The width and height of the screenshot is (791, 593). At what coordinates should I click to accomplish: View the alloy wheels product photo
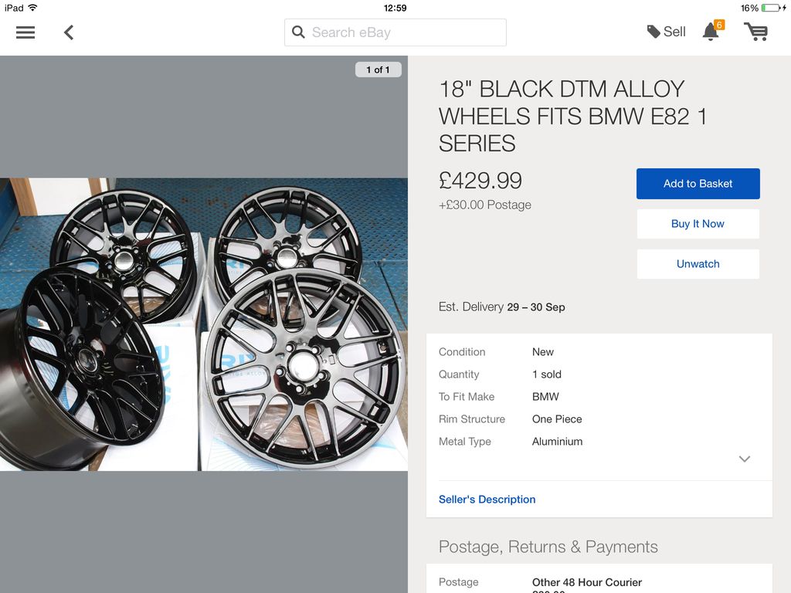(x=204, y=324)
